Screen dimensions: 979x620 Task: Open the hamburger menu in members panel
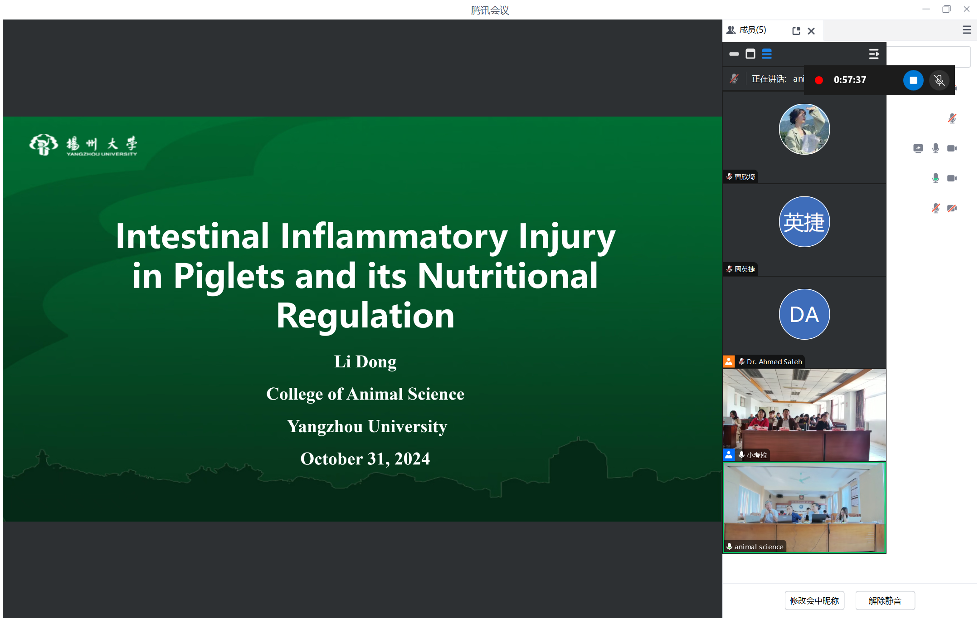[x=966, y=30]
